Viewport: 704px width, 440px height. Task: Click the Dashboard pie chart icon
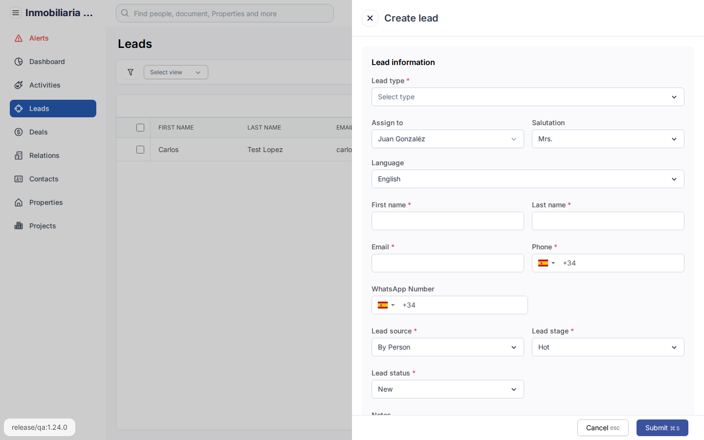19,62
